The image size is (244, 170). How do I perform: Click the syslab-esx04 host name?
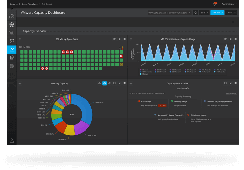183,88
